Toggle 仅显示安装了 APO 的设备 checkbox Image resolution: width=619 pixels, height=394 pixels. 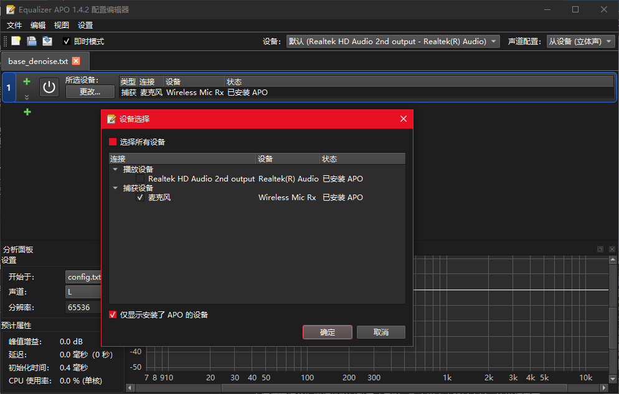(x=113, y=314)
